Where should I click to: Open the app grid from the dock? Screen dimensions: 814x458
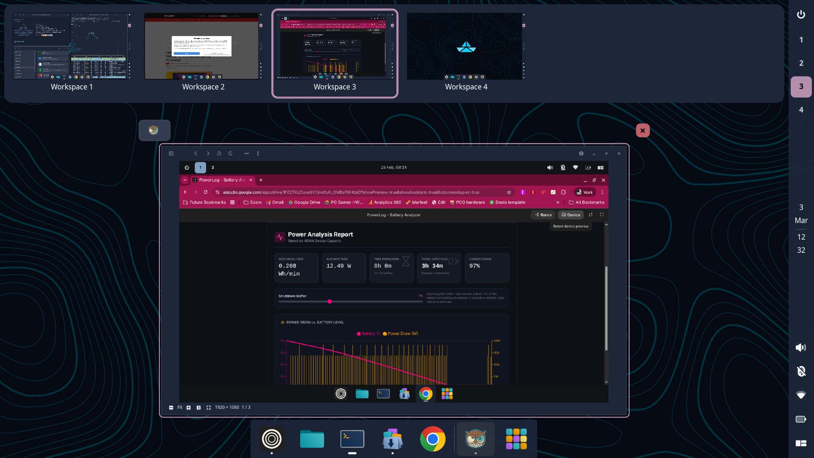516,440
